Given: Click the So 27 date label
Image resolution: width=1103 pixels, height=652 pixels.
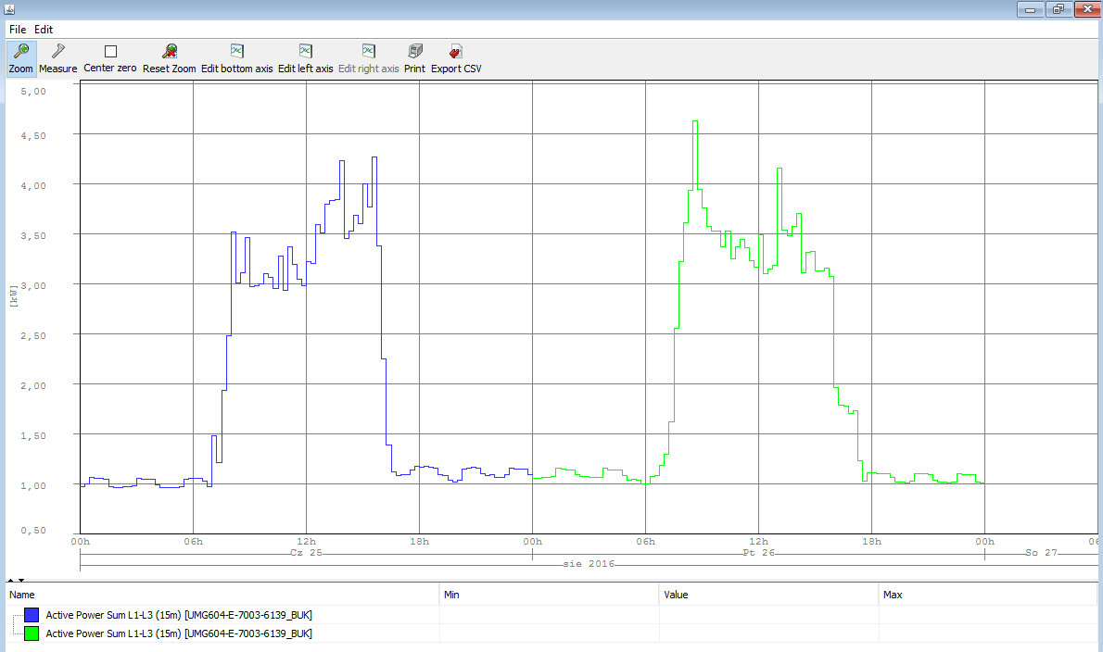Looking at the screenshot, I should [x=1041, y=553].
